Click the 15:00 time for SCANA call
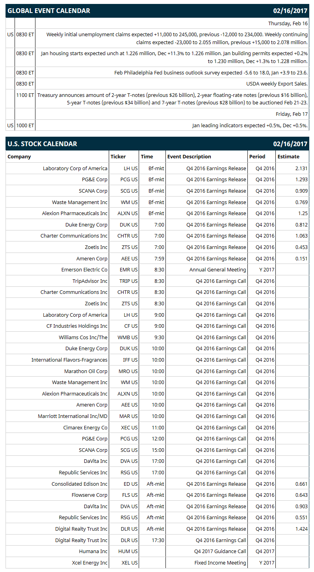 158,450
